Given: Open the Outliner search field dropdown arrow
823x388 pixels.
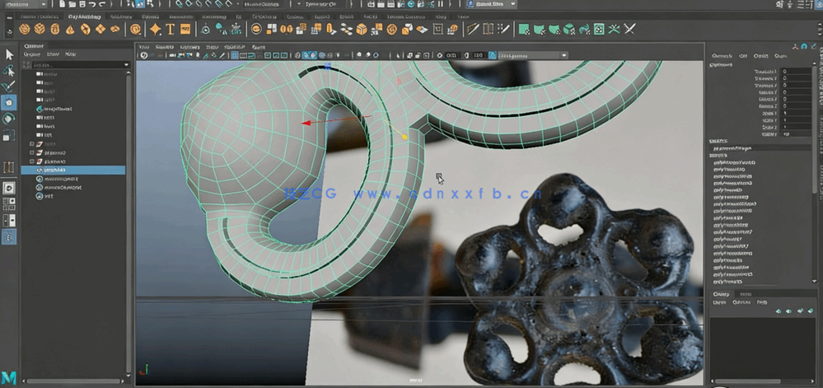Looking at the screenshot, I should [126, 65].
